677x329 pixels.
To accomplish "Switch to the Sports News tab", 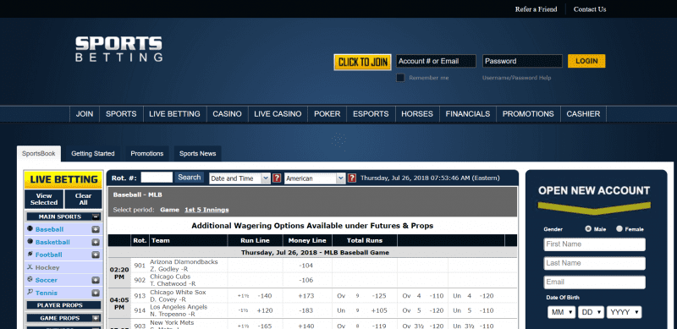I will [x=198, y=154].
